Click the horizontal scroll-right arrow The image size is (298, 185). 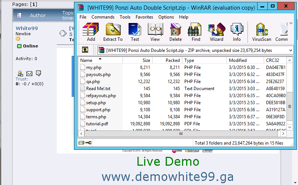click(283, 133)
